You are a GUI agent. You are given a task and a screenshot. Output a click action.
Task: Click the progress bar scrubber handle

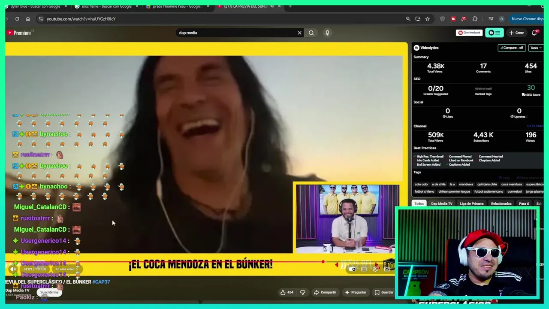(323, 261)
